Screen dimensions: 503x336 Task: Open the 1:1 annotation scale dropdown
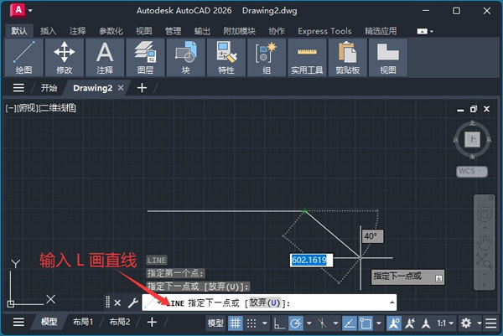[445, 323]
